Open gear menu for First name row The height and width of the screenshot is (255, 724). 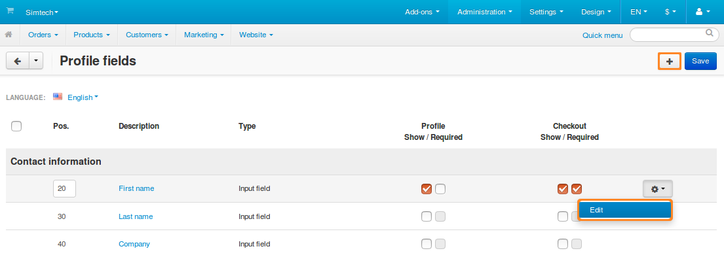coord(658,188)
